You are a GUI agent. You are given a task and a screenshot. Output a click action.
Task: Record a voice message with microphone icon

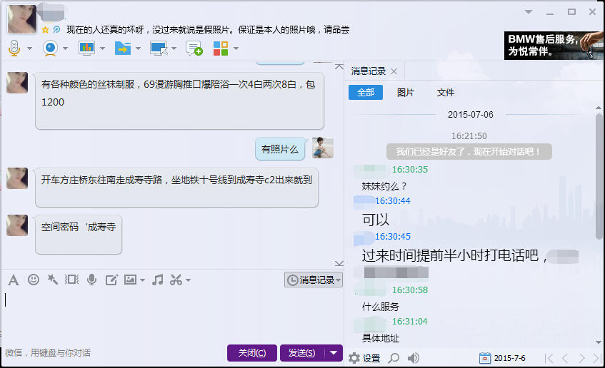tap(92, 280)
